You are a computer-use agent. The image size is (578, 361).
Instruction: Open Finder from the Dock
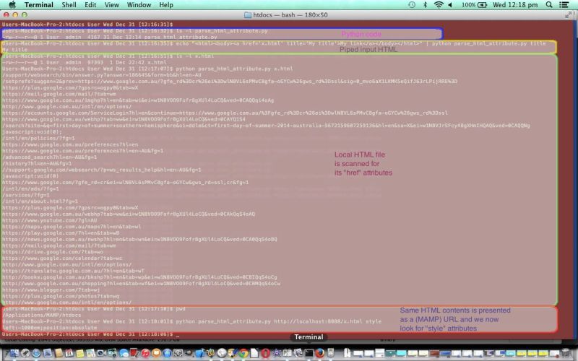pos(14,353)
